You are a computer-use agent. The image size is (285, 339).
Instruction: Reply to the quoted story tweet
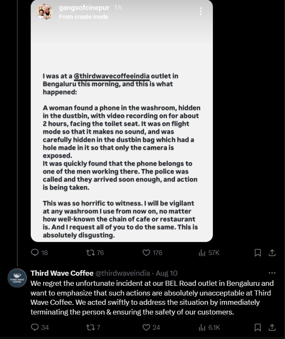coord(35,253)
